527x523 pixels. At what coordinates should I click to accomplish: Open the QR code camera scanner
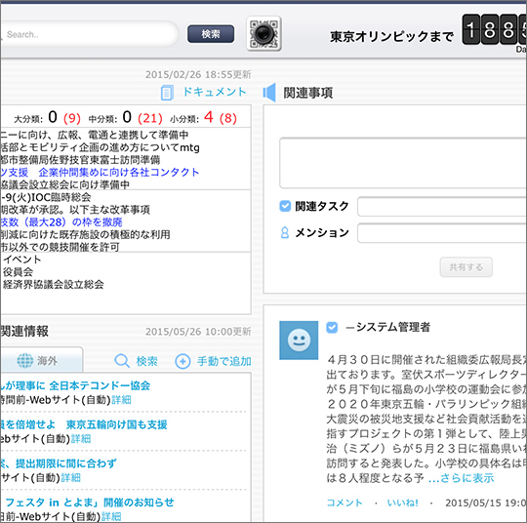pyautogui.click(x=263, y=33)
